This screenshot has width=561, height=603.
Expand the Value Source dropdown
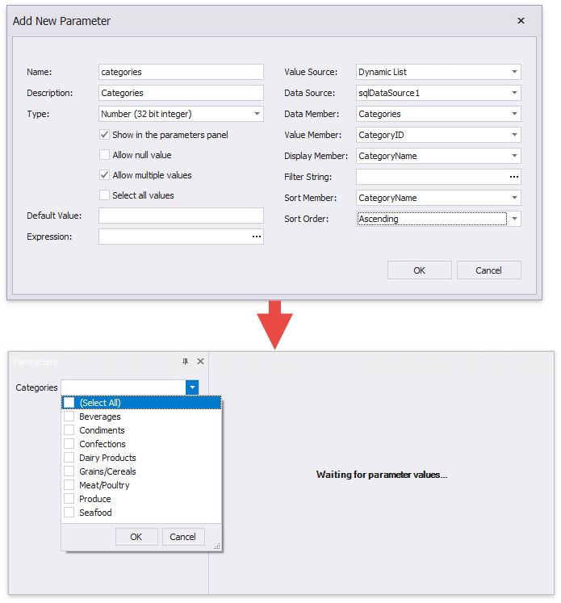[514, 72]
